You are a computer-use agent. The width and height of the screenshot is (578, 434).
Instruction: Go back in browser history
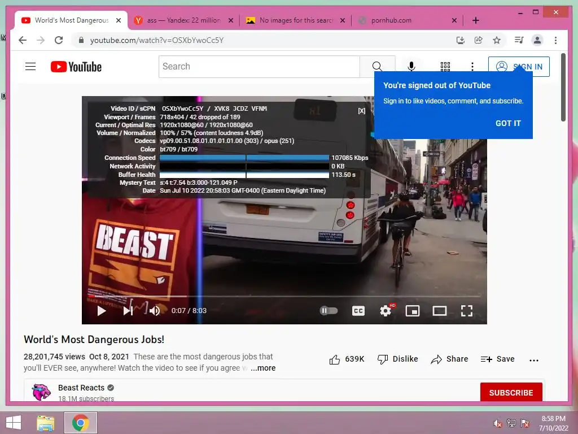pyautogui.click(x=23, y=40)
